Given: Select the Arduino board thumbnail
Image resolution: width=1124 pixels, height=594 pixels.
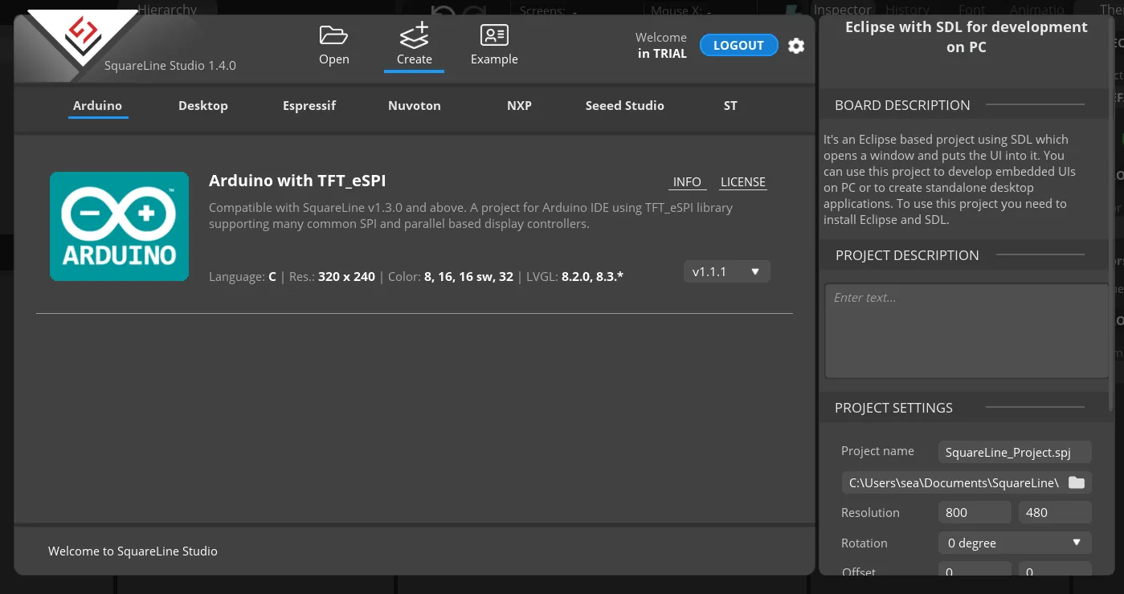Looking at the screenshot, I should coord(119,226).
